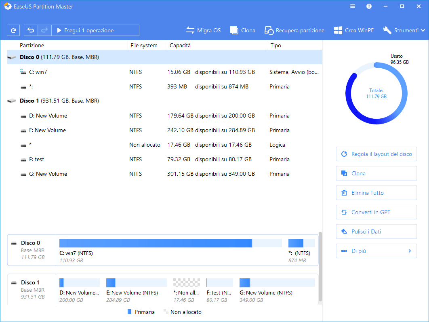Click the Primaria legend color swatch
429x322 pixels.
click(x=129, y=311)
